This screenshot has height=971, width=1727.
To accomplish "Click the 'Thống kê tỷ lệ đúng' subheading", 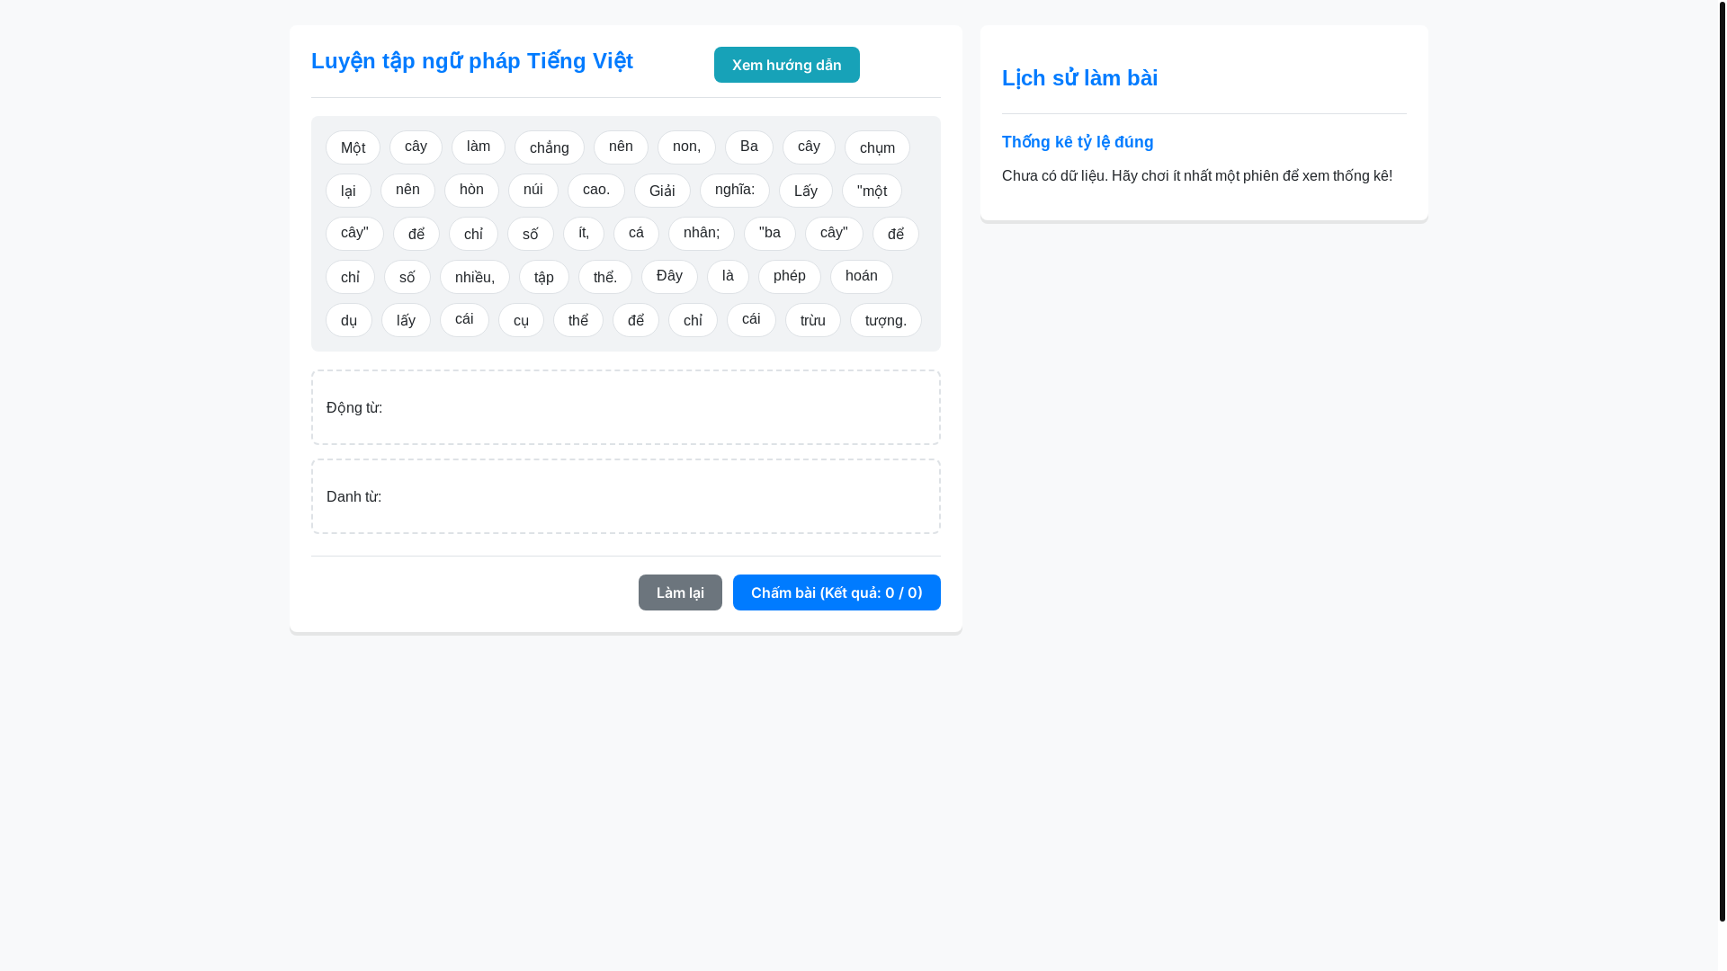I will click(1078, 142).
